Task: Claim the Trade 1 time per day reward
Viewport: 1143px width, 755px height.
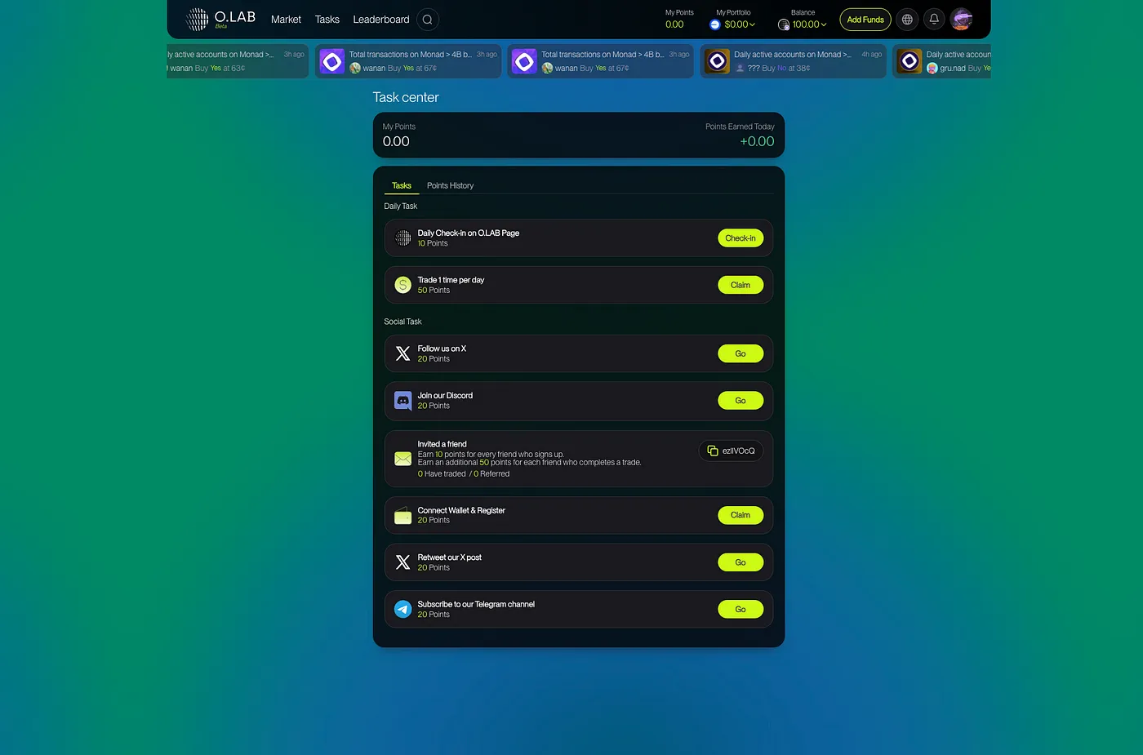Action: point(740,285)
